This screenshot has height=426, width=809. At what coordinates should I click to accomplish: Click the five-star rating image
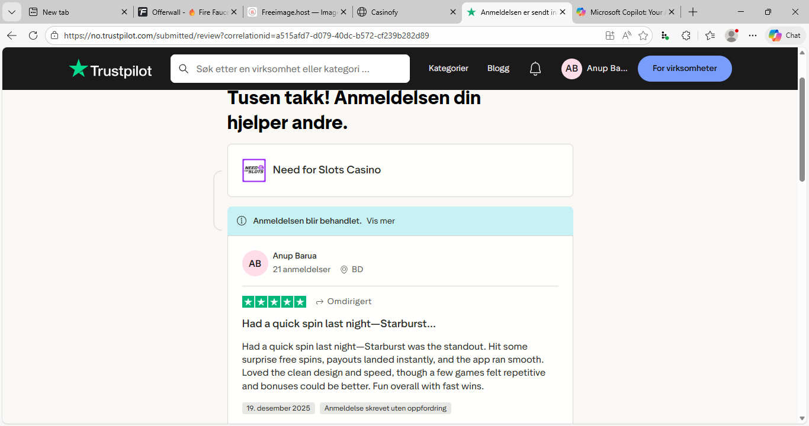point(274,302)
